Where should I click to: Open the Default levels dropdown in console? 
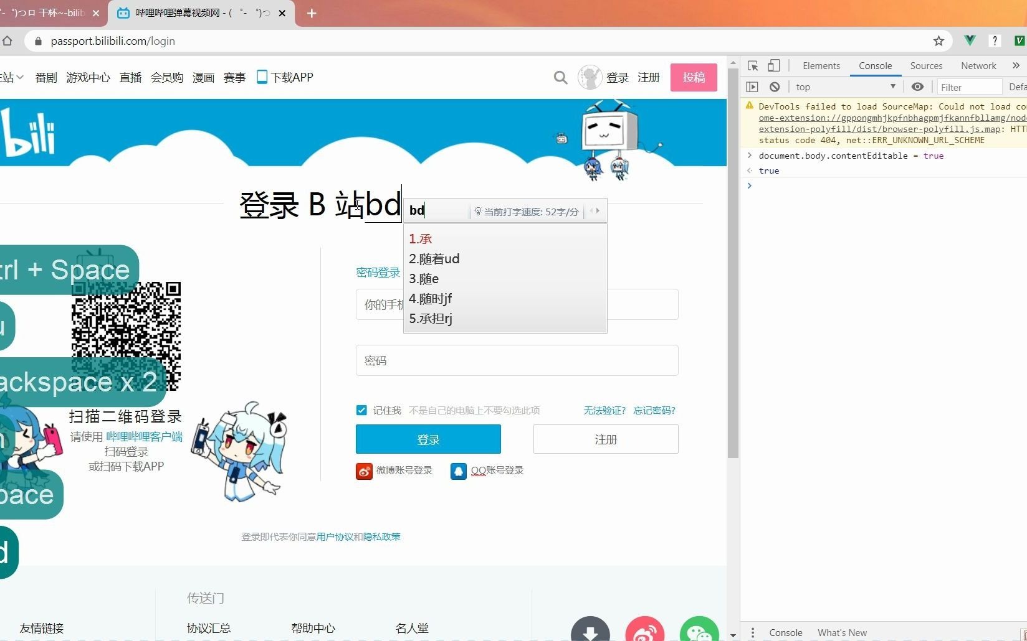1017,87
